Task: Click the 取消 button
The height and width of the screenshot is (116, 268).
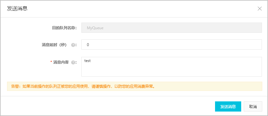Action: [253, 107]
